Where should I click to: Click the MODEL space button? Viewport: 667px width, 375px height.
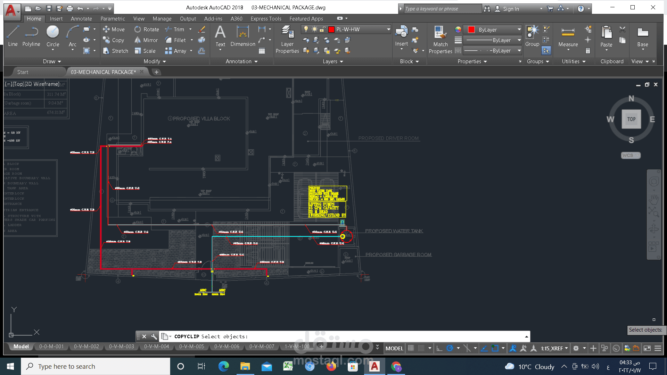tap(394, 348)
